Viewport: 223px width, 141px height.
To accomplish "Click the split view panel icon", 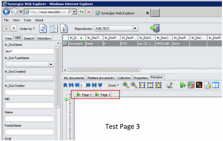I will coord(215,85).
